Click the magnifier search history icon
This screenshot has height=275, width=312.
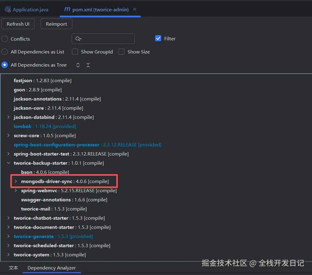coord(78,38)
